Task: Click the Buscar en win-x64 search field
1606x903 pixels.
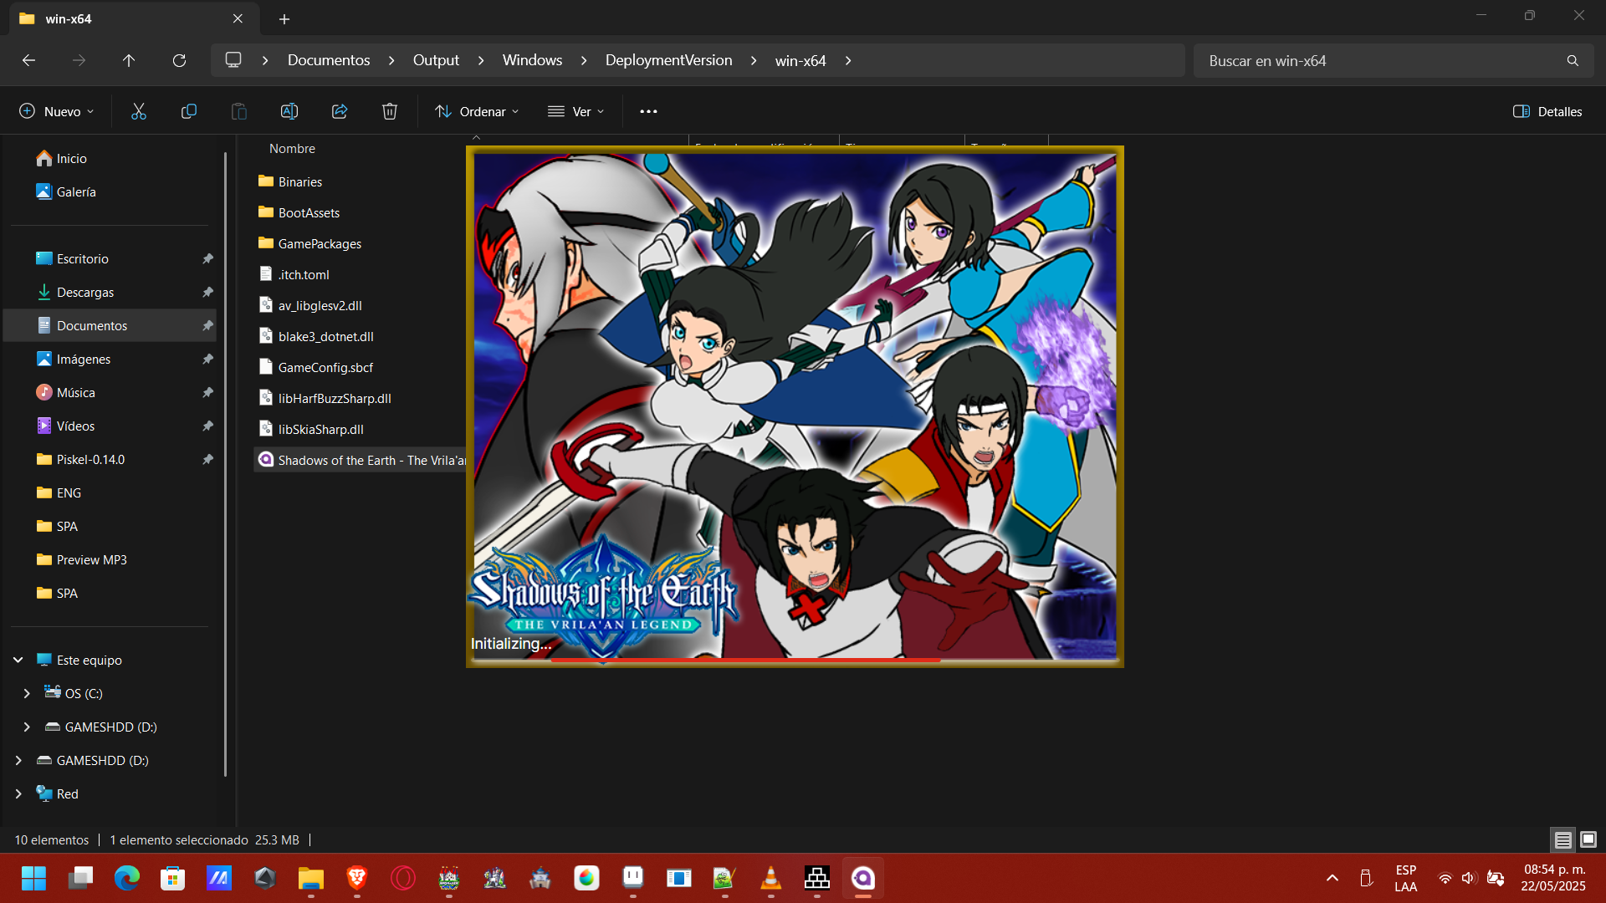Action: pos(1380,60)
